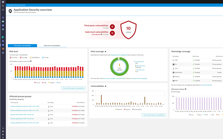The width and height of the screenshot is (223, 139).
Task: Open the apps grid launcher icon
Action: pos(3,10)
